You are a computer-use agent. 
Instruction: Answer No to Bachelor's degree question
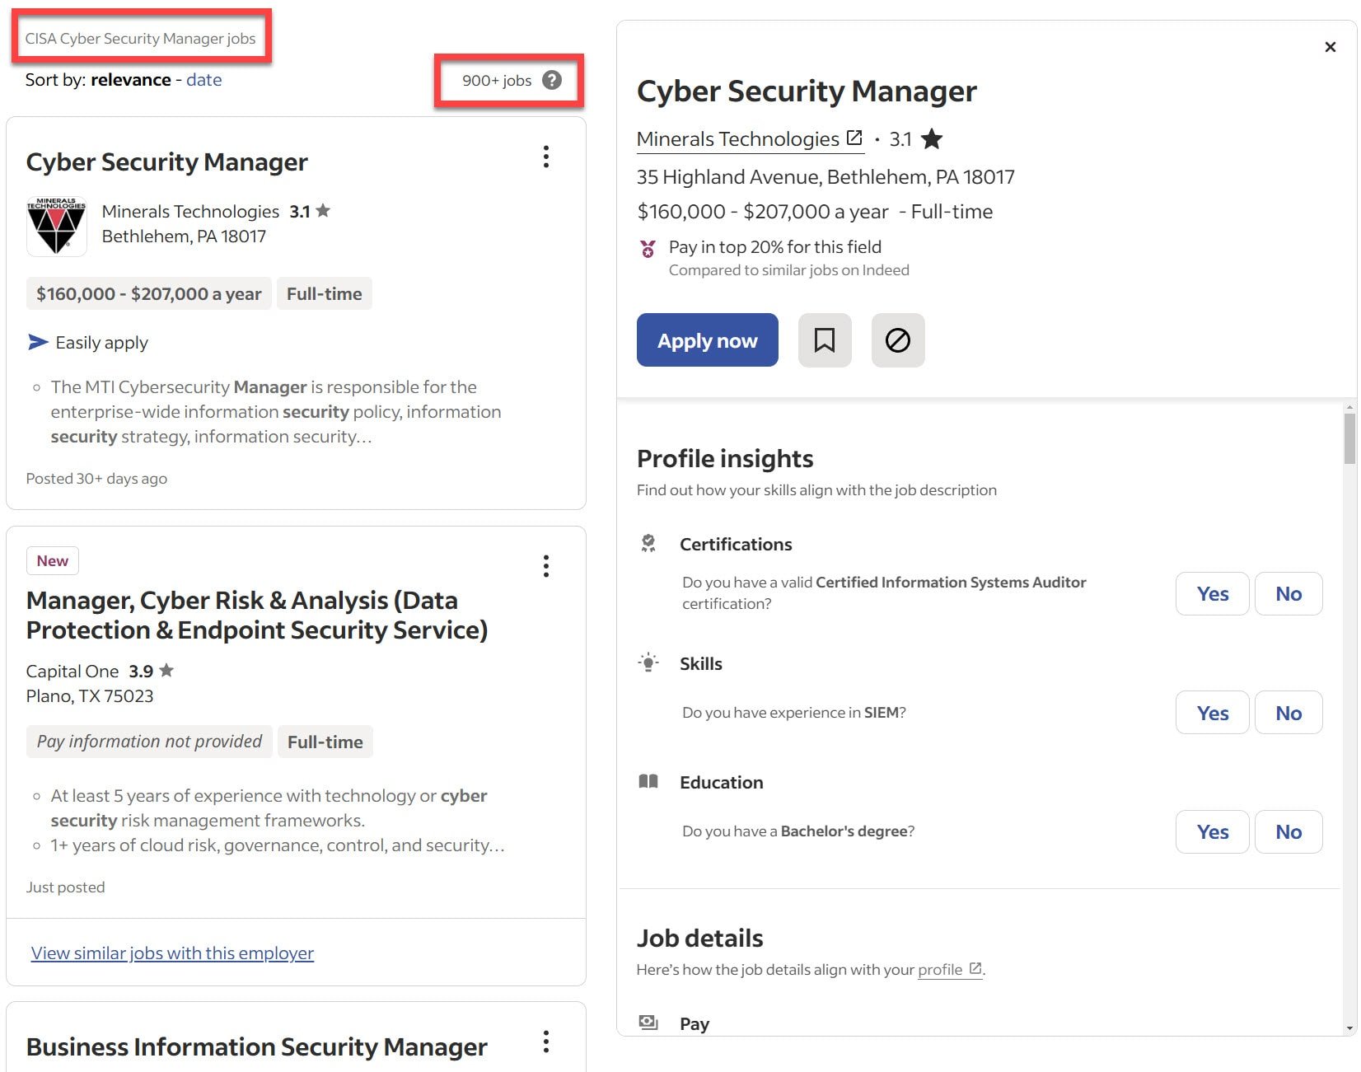click(1289, 831)
